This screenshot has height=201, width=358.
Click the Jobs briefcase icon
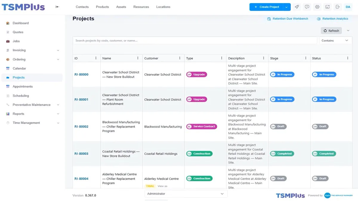tap(8, 41)
